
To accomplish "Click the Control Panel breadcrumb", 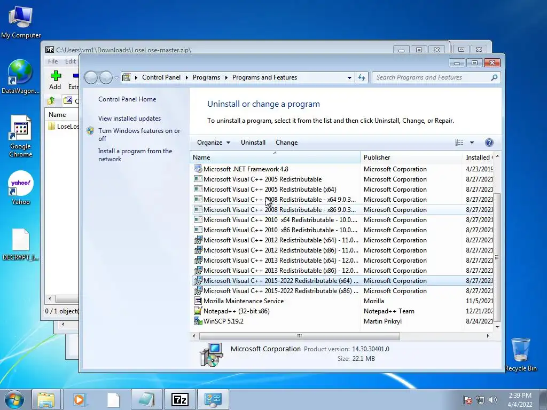I will click(x=161, y=77).
